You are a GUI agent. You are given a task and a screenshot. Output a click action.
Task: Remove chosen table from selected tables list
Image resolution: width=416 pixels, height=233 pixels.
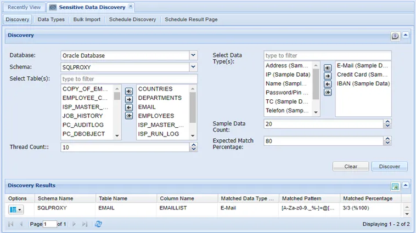pos(129,107)
